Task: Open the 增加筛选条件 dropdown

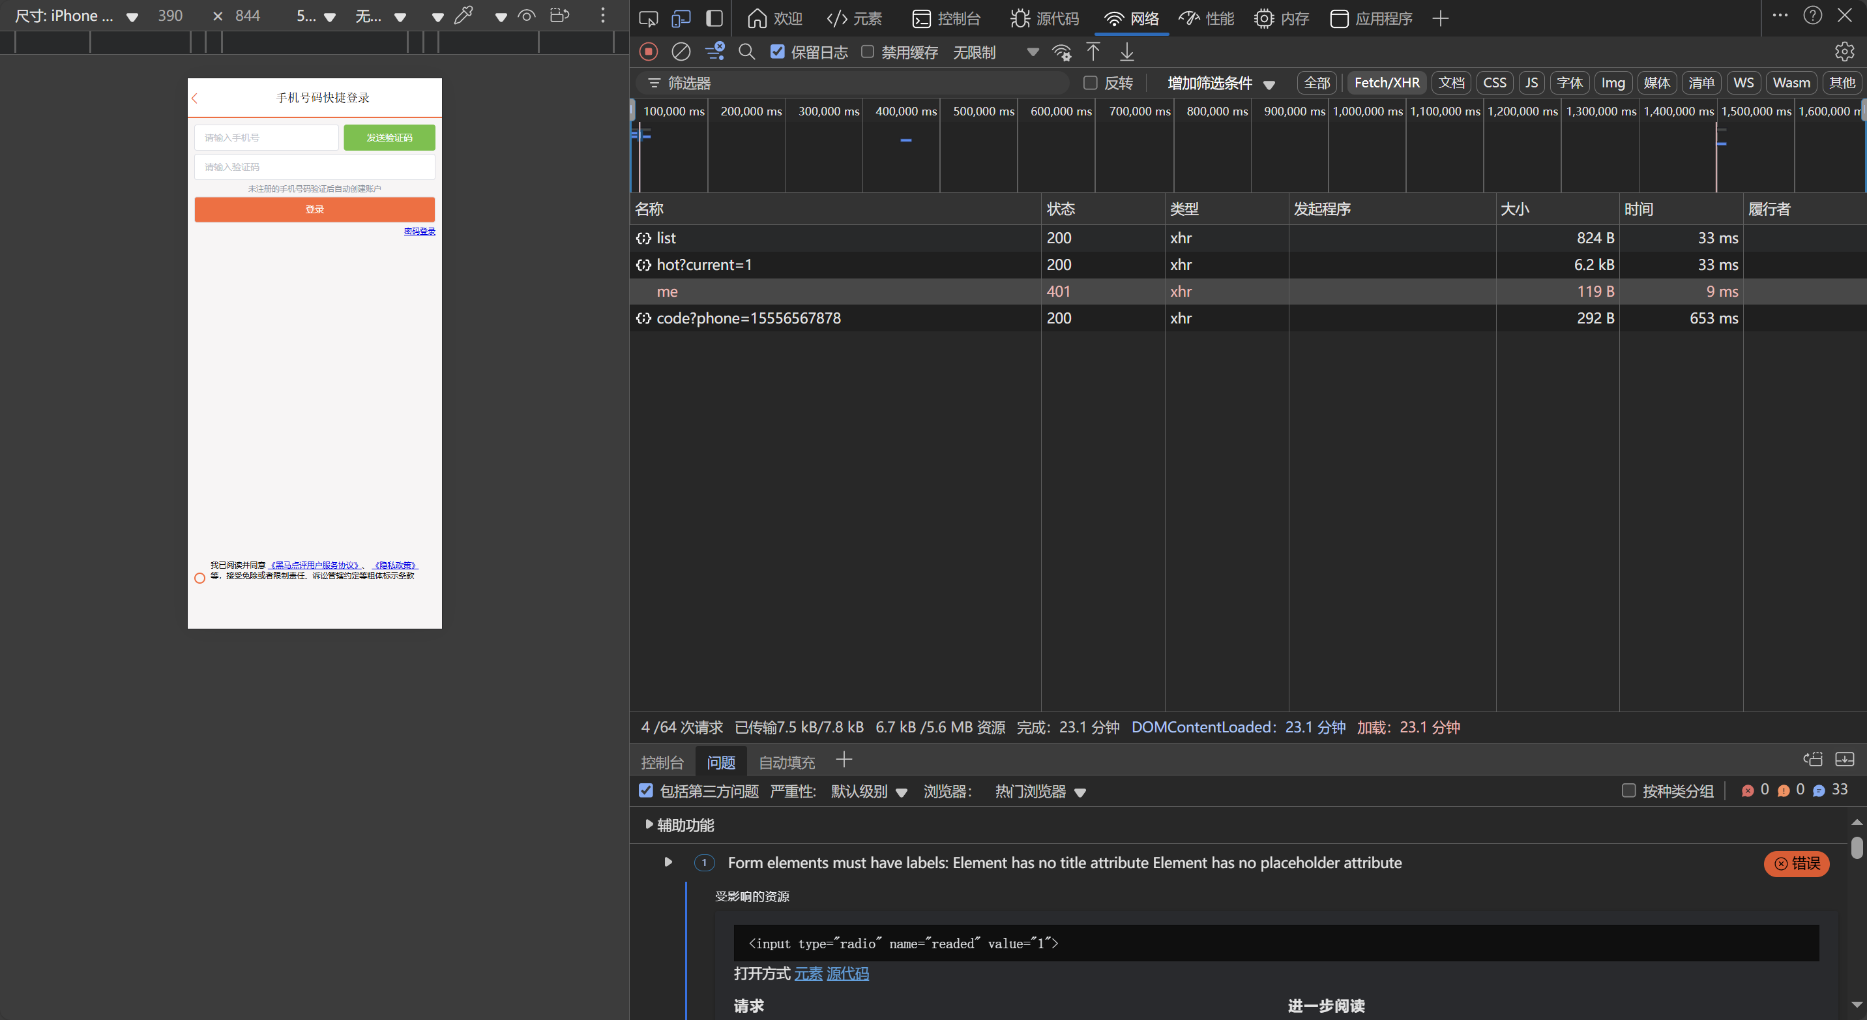Action: click(x=1220, y=83)
